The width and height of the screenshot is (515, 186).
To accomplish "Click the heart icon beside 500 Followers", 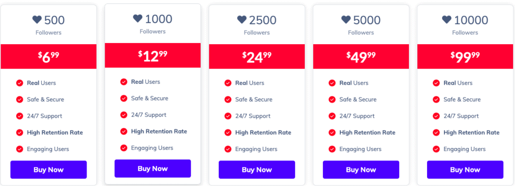I will [37, 20].
